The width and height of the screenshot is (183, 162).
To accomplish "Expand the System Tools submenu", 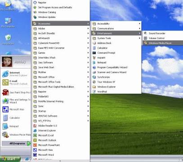I will (x=116, y=38).
